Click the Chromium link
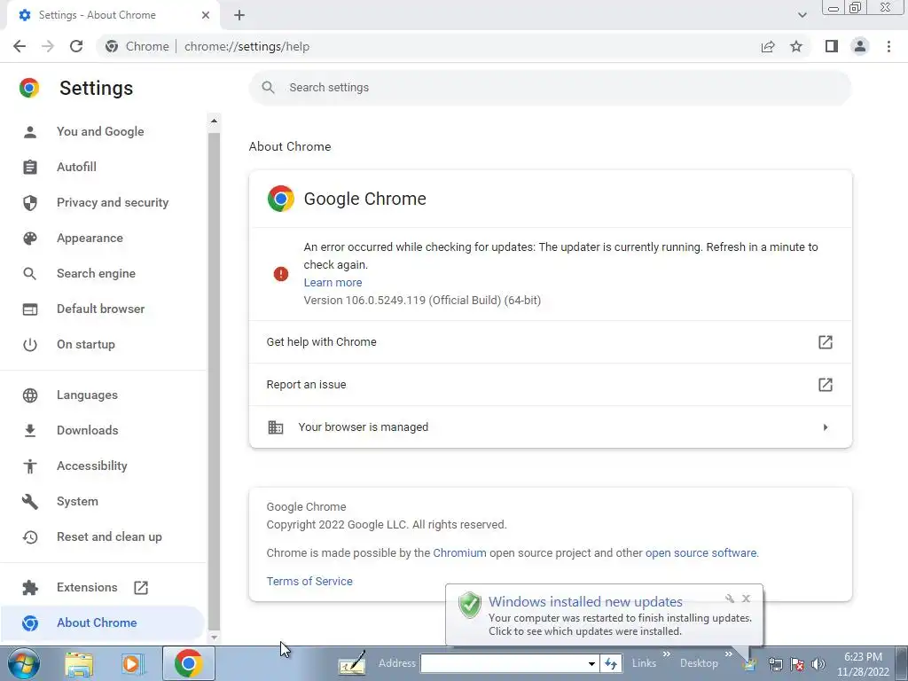Screen dimensions: 908x681 pos(460,553)
